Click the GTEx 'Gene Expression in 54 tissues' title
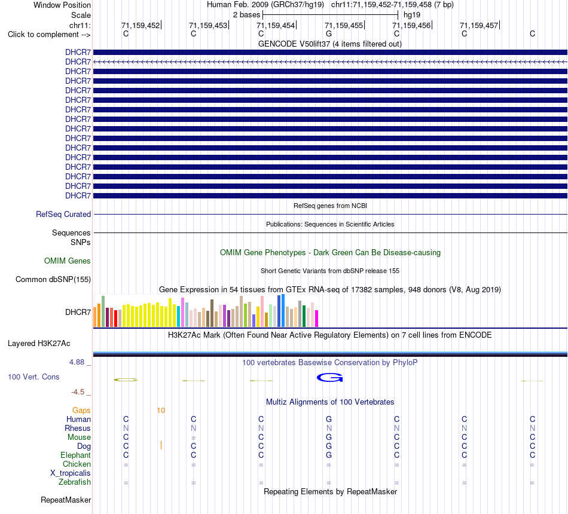Screen dimensions: 568x514 point(330,289)
